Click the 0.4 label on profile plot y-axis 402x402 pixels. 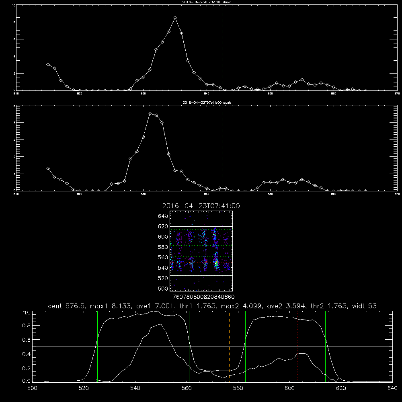click(27, 354)
